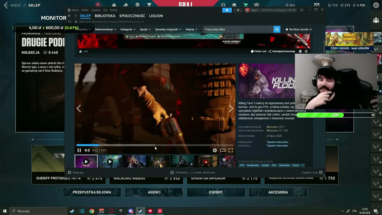The height and width of the screenshot is (215, 382).
Task: Open Steam notifications bell
Action: tap(238, 10)
